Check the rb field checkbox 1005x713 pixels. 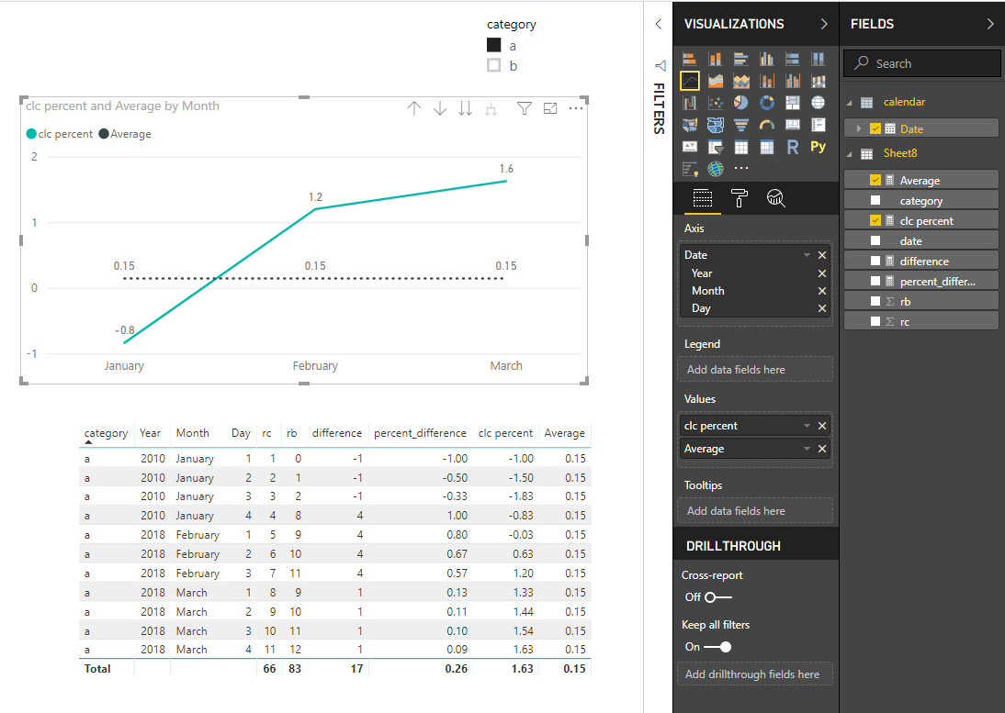click(x=875, y=302)
